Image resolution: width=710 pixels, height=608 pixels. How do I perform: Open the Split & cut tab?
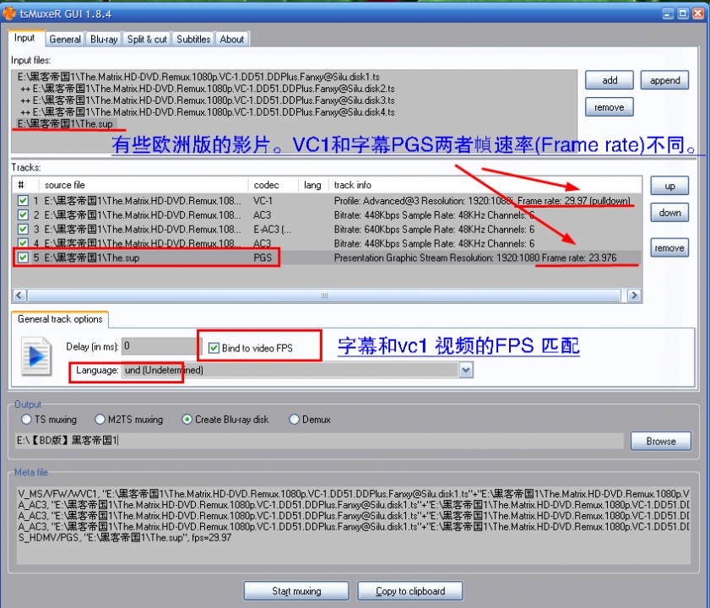tap(147, 39)
